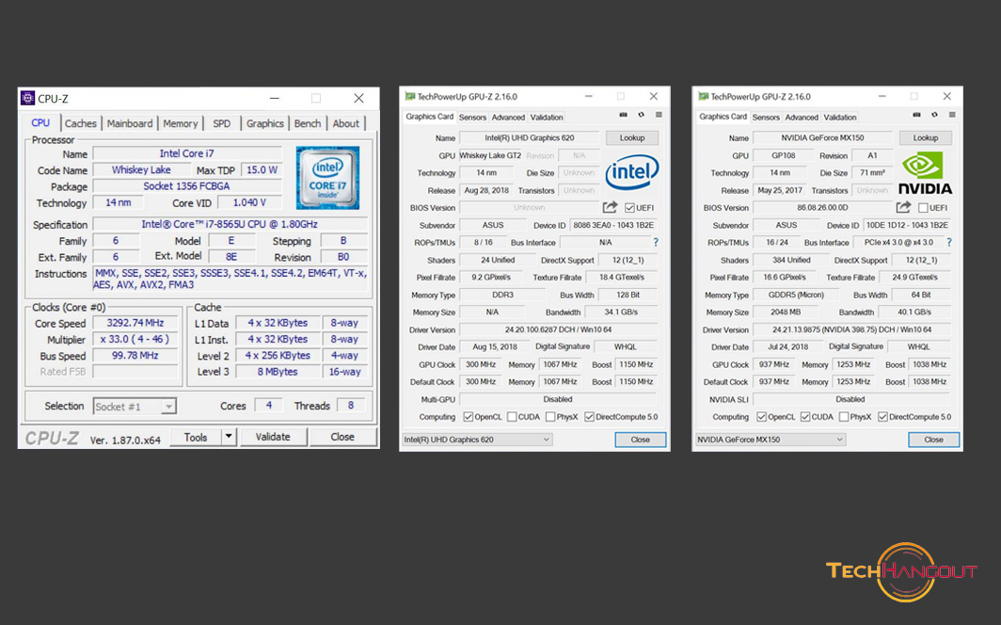Expand the Tools dropdown arrow in CPU-Z
This screenshot has height=625, width=1001.
(x=229, y=437)
